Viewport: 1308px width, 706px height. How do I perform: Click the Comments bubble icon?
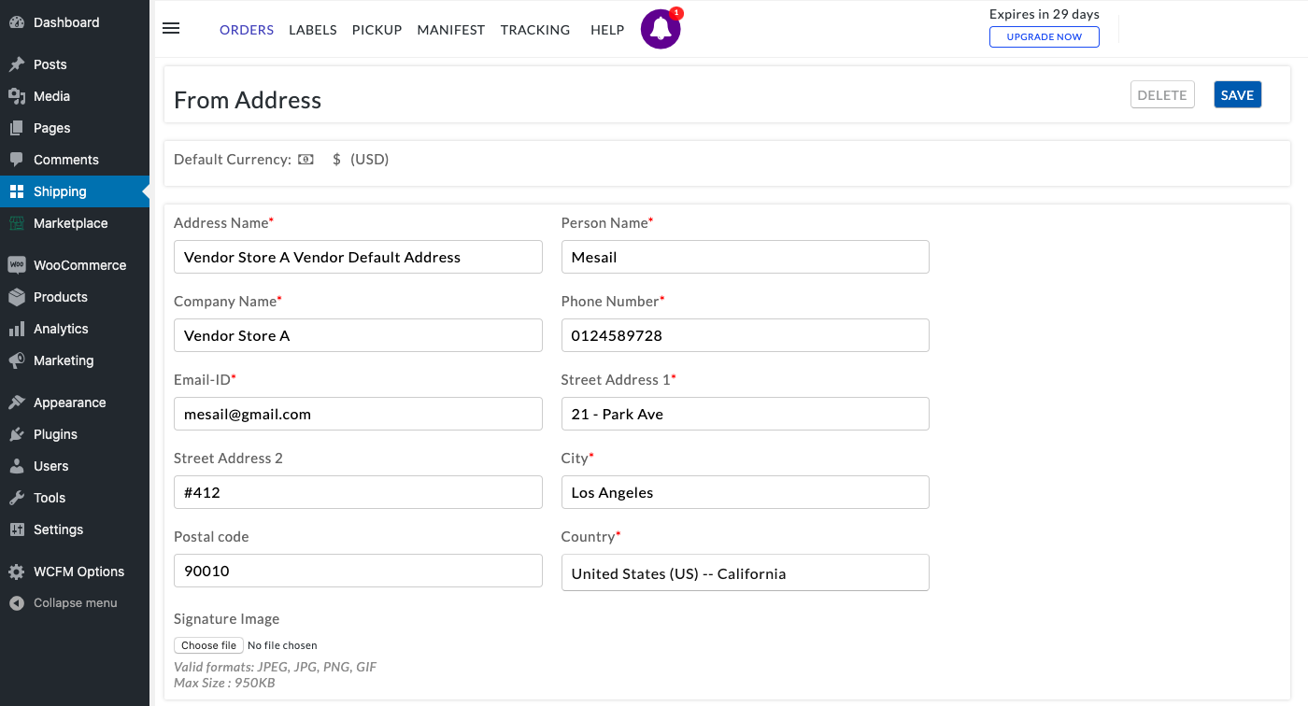(17, 160)
